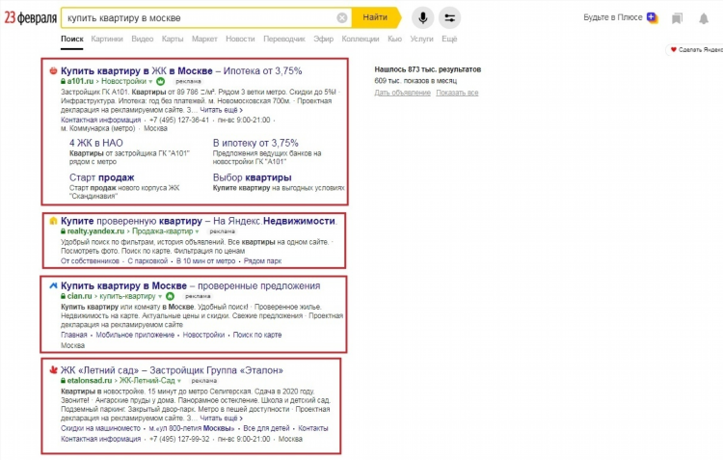The height and width of the screenshot is (460, 723).
Task: Open the Коллекции tab
Action: click(x=361, y=39)
